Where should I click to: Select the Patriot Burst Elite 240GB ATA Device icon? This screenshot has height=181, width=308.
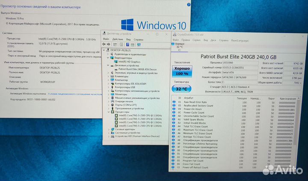pos(116,69)
